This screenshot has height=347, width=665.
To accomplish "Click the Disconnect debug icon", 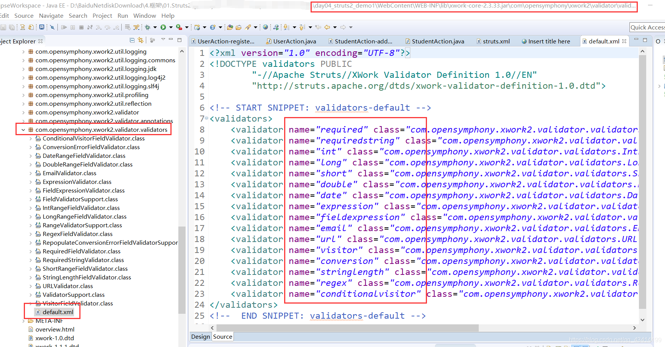I will (90, 27).
